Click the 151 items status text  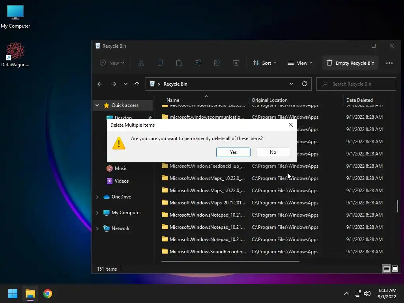pos(107,269)
